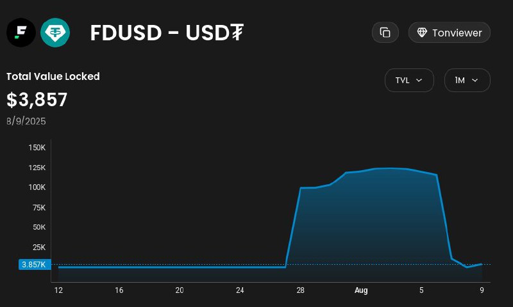Viewport: 513px width, 307px height.
Task: Click the 5 date tick on chart axis
Action: tap(421, 290)
